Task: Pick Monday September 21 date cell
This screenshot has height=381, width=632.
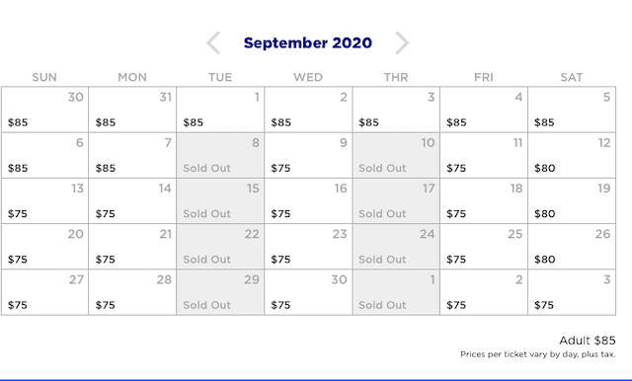Action: click(x=132, y=247)
